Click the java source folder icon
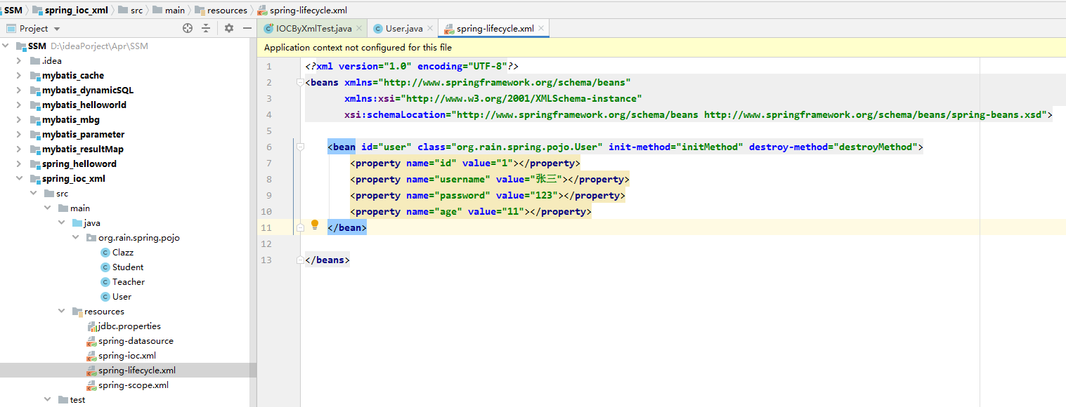This screenshot has height=407, width=1066. [77, 223]
